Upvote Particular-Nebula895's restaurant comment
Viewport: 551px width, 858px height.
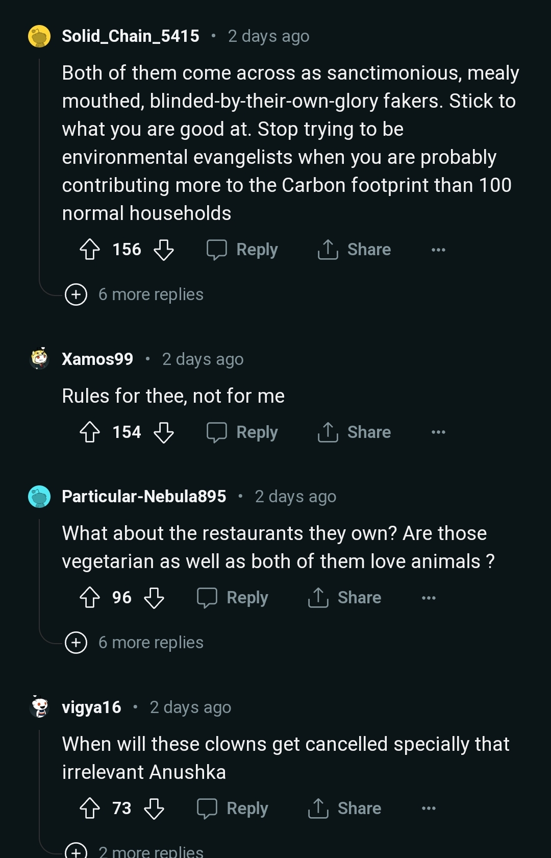(90, 598)
